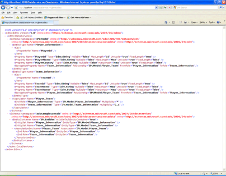226x176 pixels.
Task: Open the Safety command bar menu
Action: pos(203,22)
